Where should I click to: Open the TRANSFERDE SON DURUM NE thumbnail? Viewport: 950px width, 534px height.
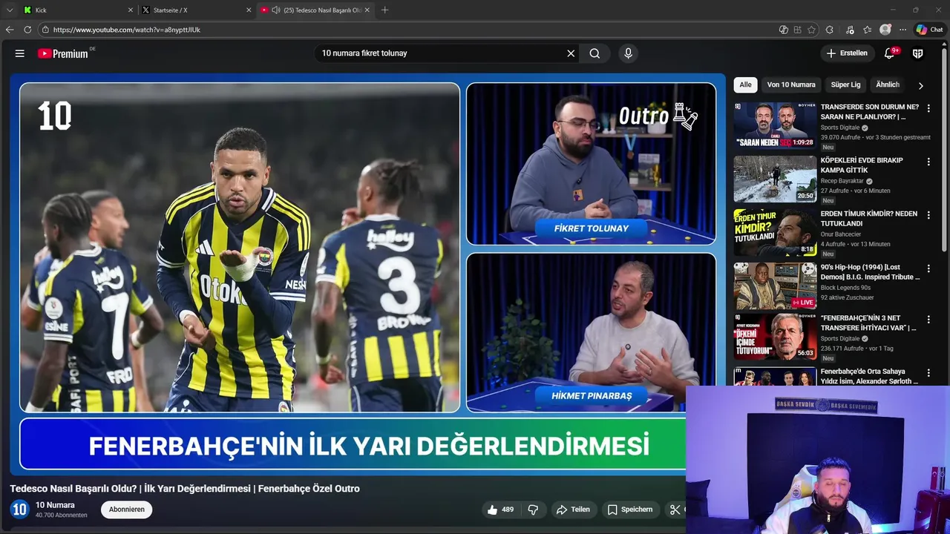click(x=775, y=125)
